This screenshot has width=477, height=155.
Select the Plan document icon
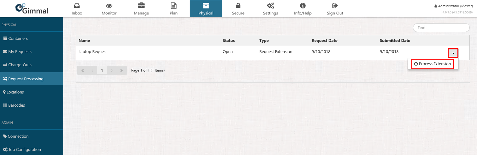174,6
